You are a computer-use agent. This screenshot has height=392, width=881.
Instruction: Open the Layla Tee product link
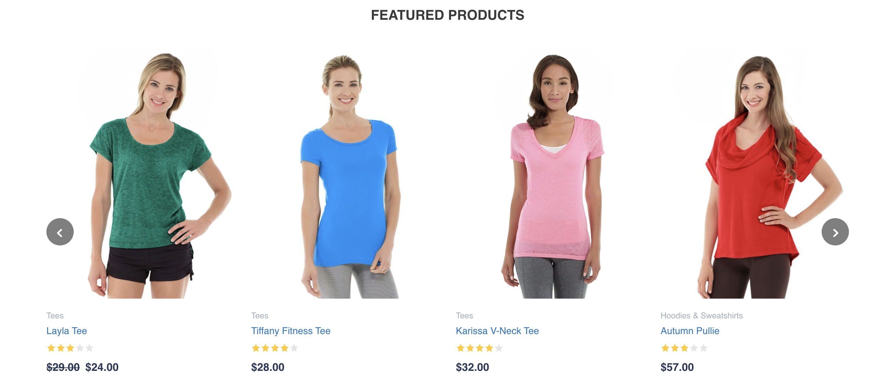click(x=67, y=331)
